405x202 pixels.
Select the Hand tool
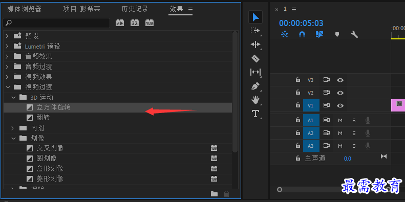click(x=255, y=100)
